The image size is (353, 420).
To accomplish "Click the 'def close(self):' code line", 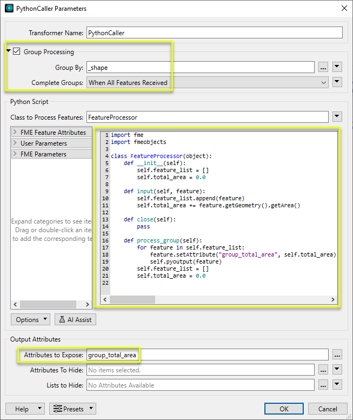I will click(150, 219).
